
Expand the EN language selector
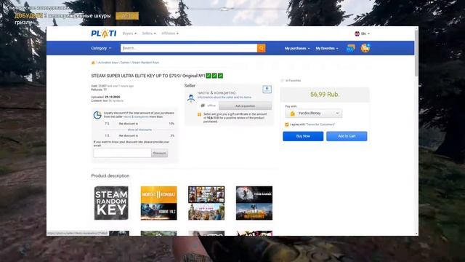coord(365,33)
